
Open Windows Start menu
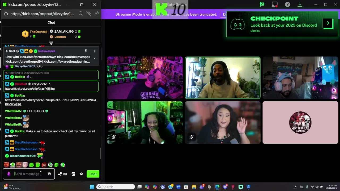(x=92, y=187)
